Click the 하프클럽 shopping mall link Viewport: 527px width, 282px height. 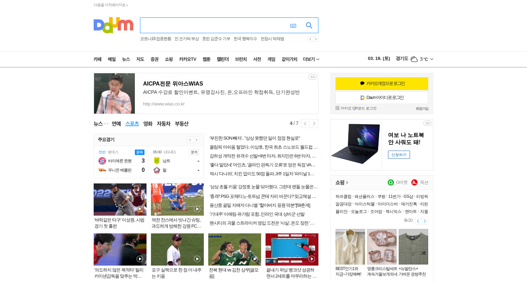(x=343, y=196)
